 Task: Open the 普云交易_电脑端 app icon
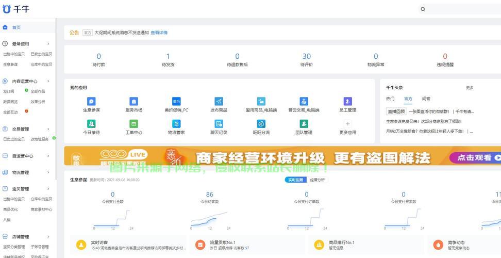point(304,101)
